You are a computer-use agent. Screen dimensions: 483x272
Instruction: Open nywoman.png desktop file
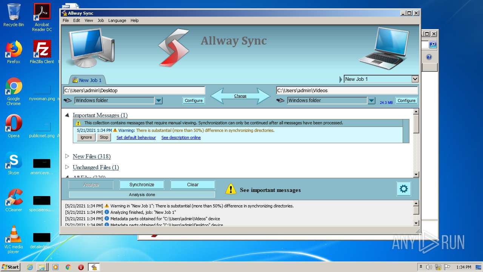[x=42, y=93]
